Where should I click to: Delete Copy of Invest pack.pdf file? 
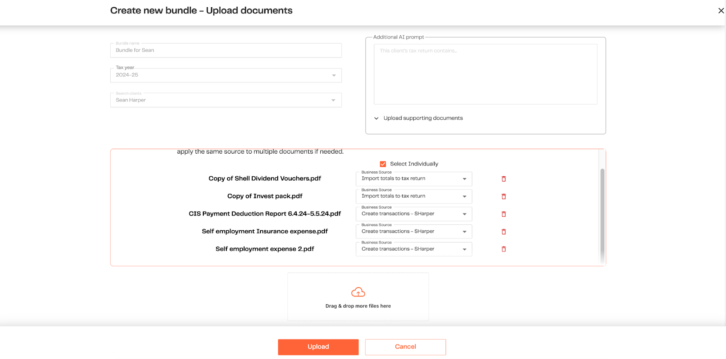[504, 197]
